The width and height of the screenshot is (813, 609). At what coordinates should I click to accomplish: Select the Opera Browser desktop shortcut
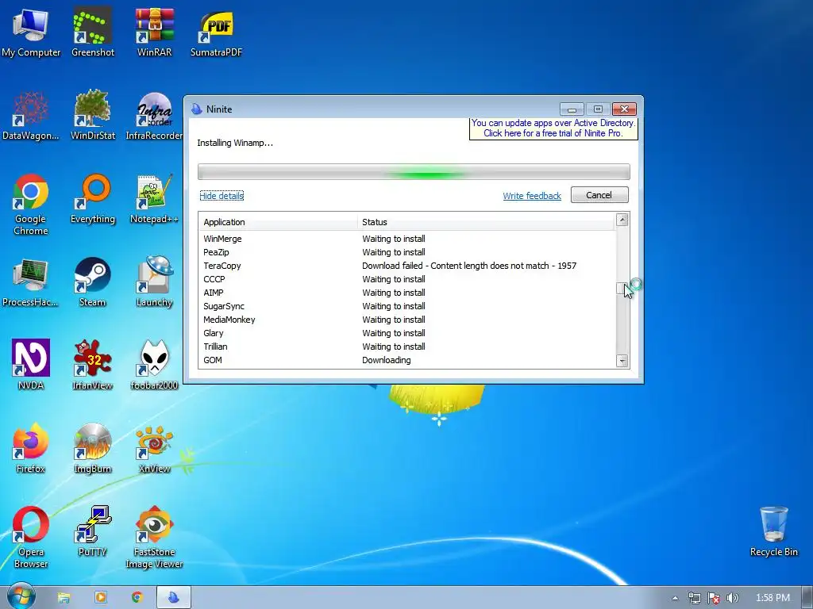(31, 538)
